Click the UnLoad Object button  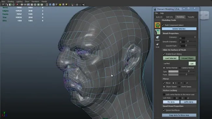[188, 58]
